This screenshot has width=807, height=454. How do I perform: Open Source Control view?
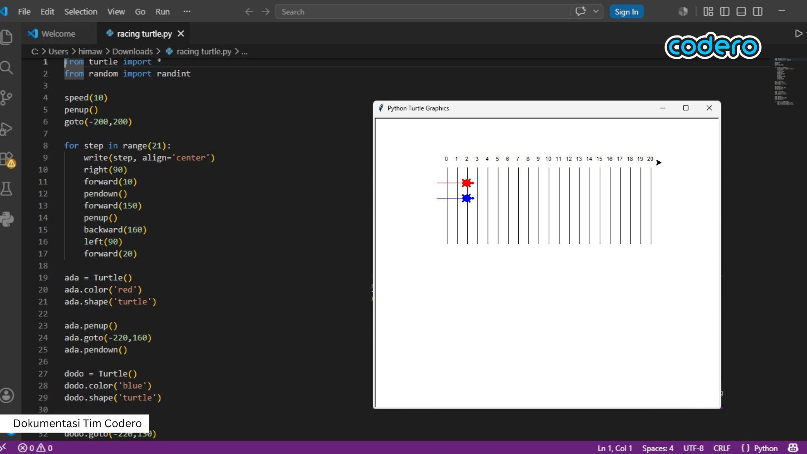pyautogui.click(x=6, y=98)
